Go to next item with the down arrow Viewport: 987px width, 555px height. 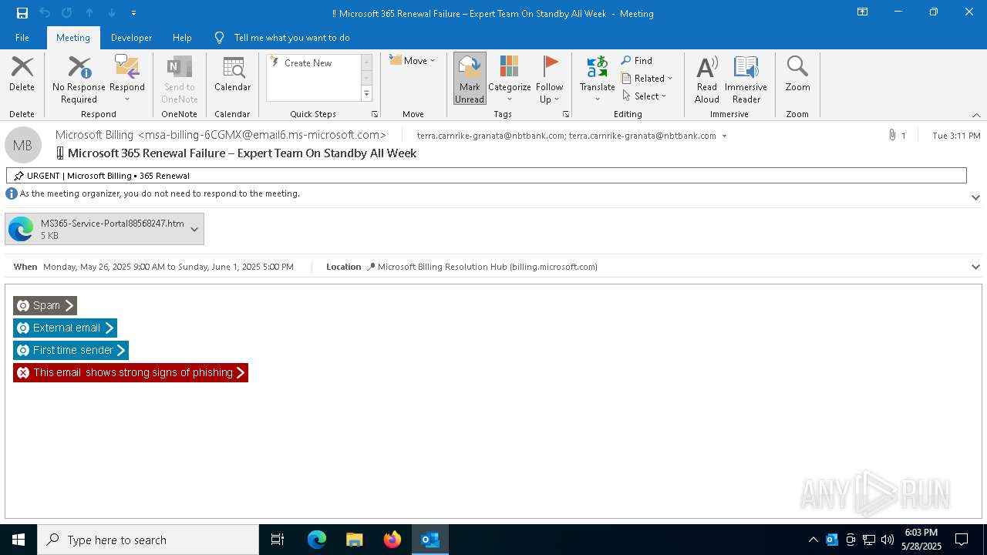click(x=112, y=13)
